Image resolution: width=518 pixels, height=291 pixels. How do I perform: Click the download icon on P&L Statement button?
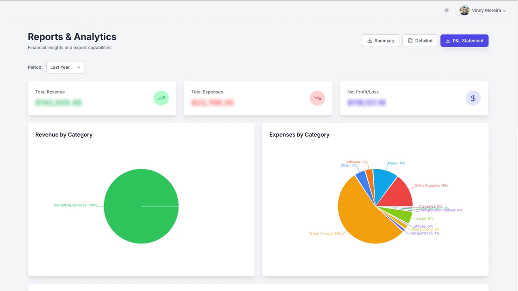[447, 41]
